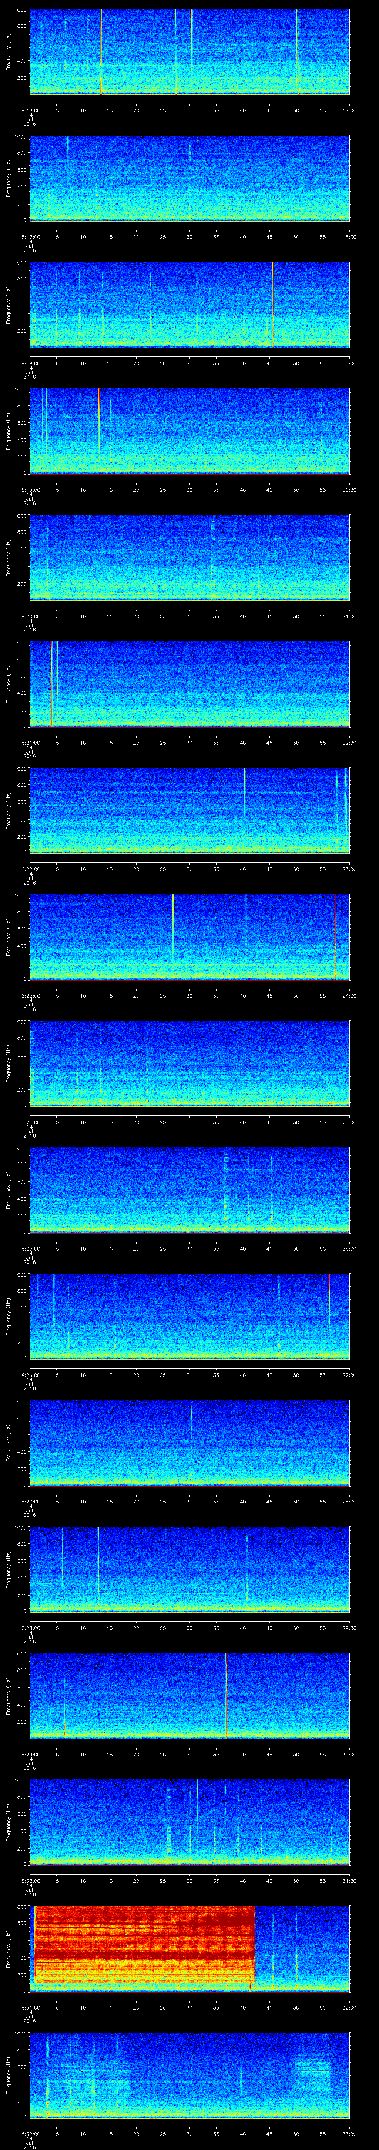The image size is (379, 2150).
Task: Click the "8:31:00" start time label
Action: [x=31, y=2007]
